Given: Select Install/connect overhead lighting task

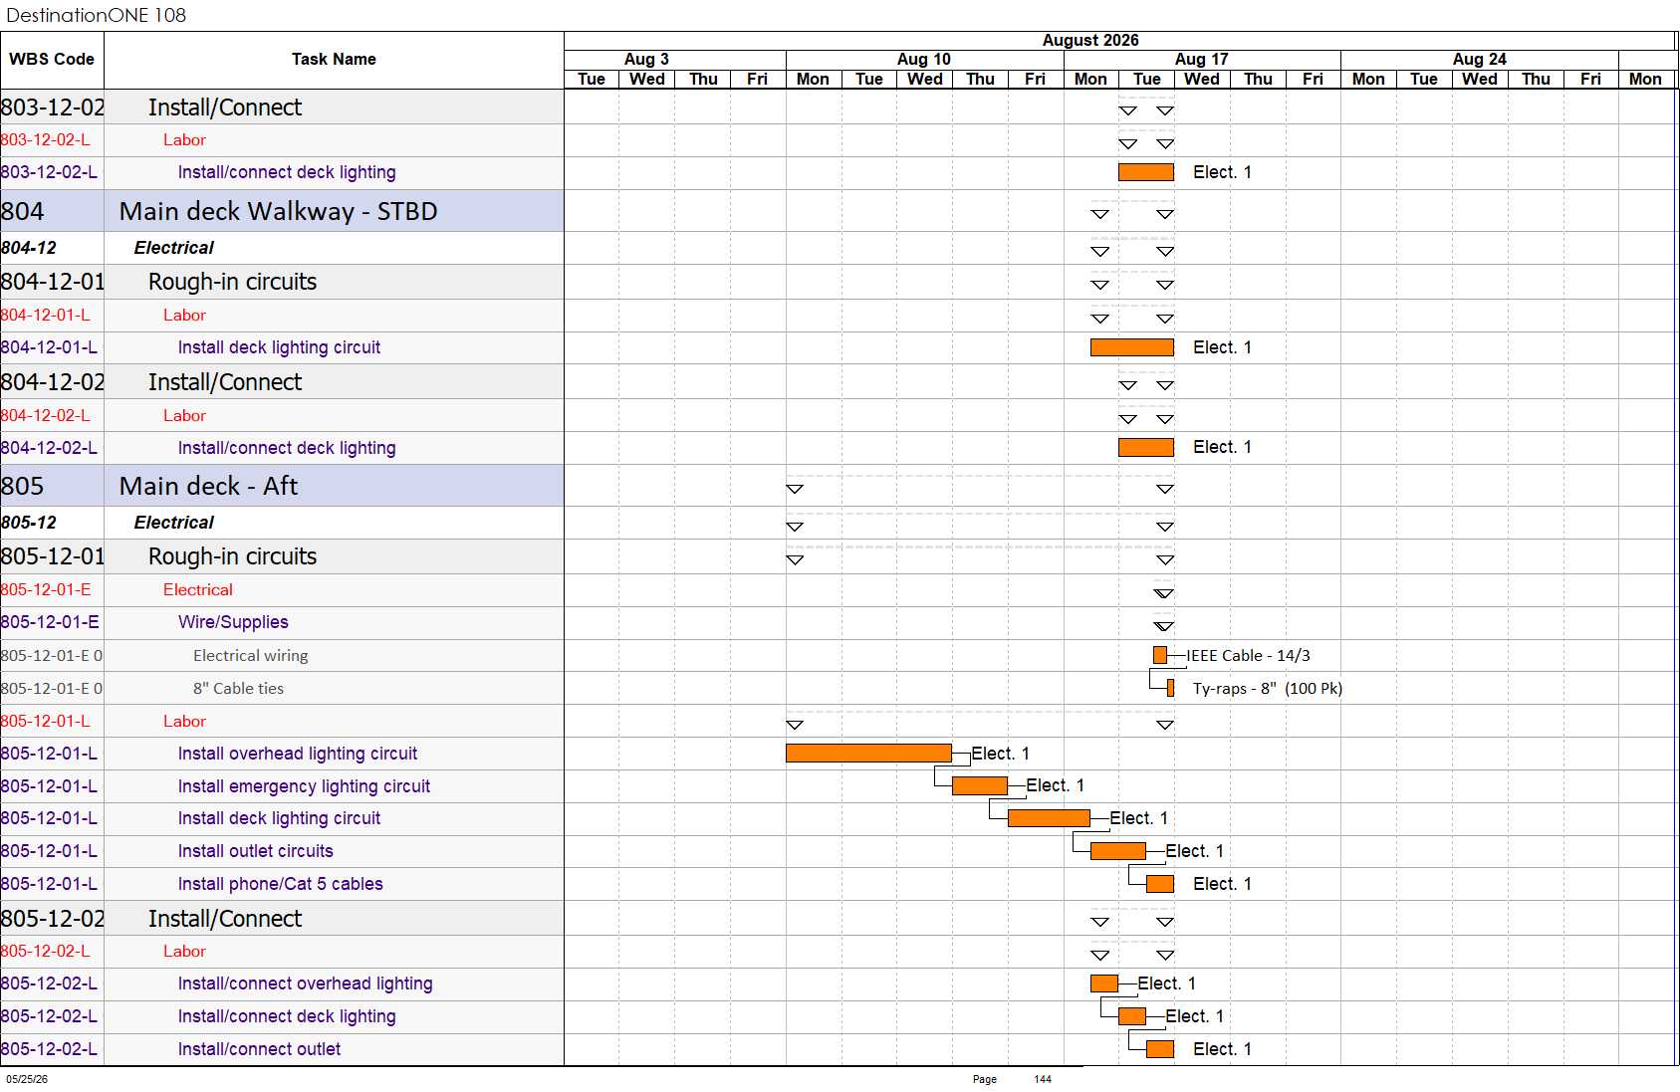Looking at the screenshot, I should 305,983.
